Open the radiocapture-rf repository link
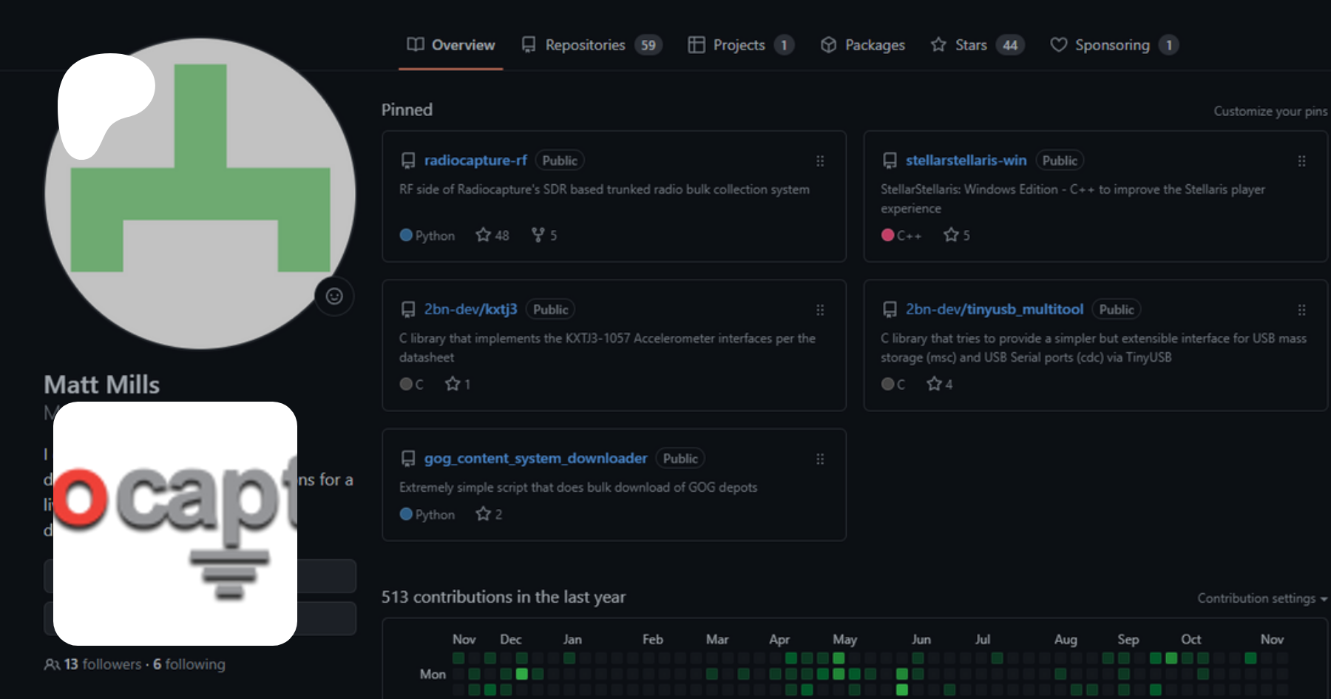This screenshot has width=1331, height=699. click(x=475, y=161)
